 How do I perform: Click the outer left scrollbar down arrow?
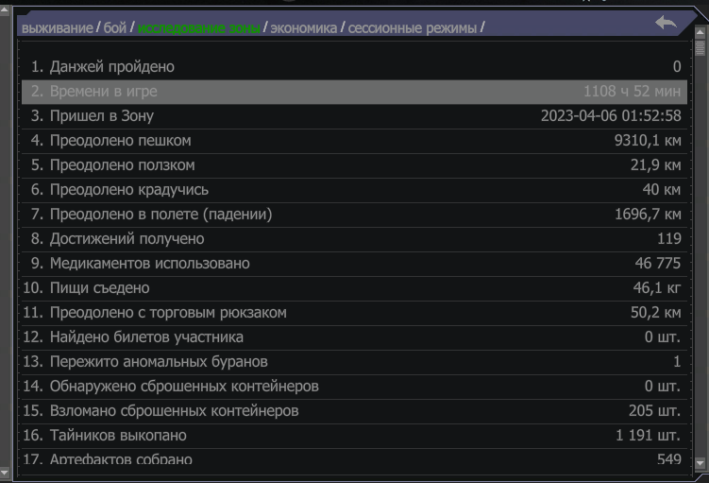coord(4,473)
